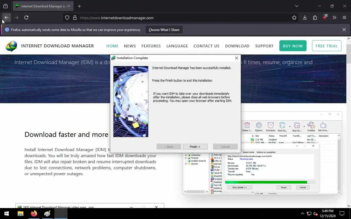Open a new tab with the plus button
The width and height of the screenshot is (351, 219).
(x=79, y=6)
